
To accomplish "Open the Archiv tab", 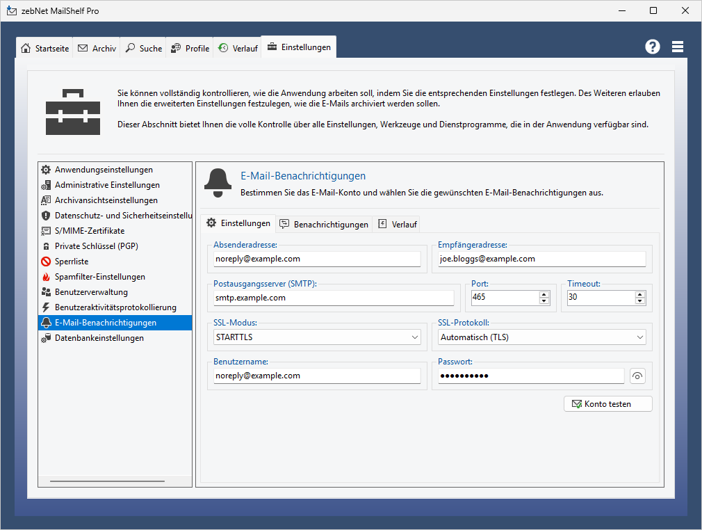I will [x=97, y=49].
